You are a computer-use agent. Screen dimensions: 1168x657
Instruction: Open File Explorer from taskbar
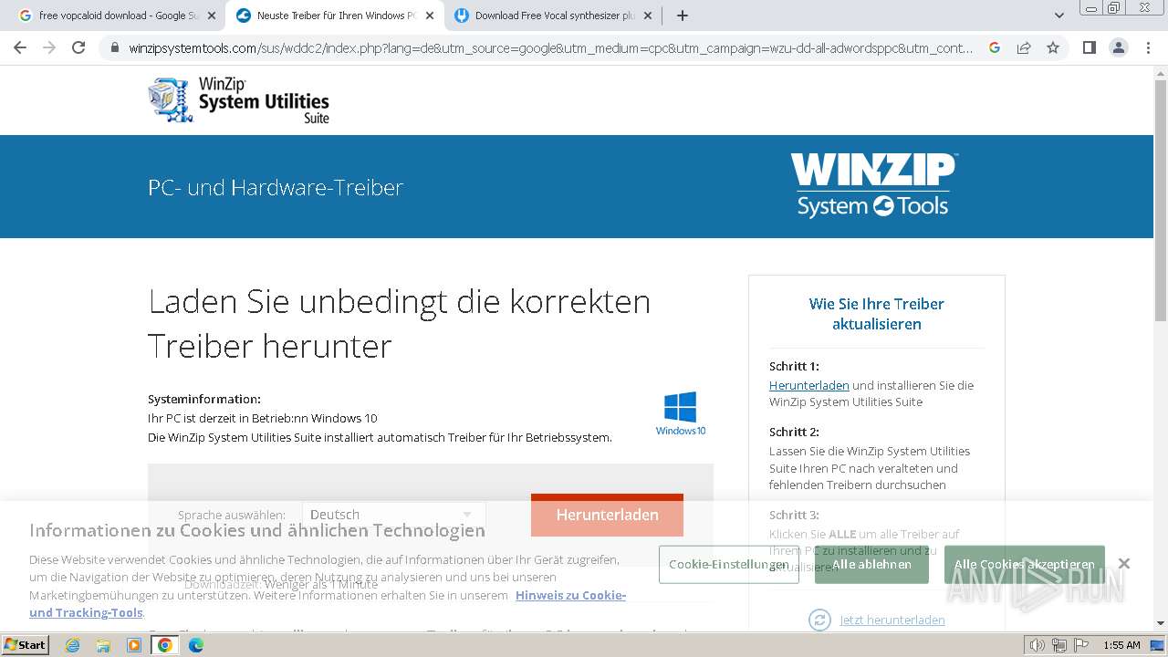point(103,645)
